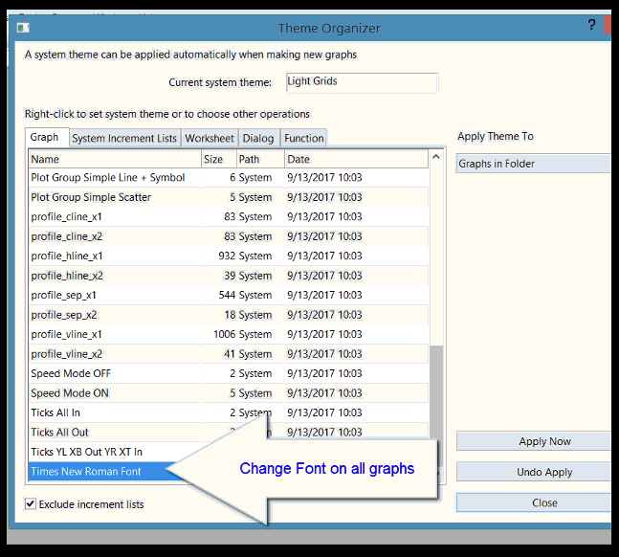Image resolution: width=619 pixels, height=557 pixels.
Task: Click the Current system theme field
Action: [362, 82]
